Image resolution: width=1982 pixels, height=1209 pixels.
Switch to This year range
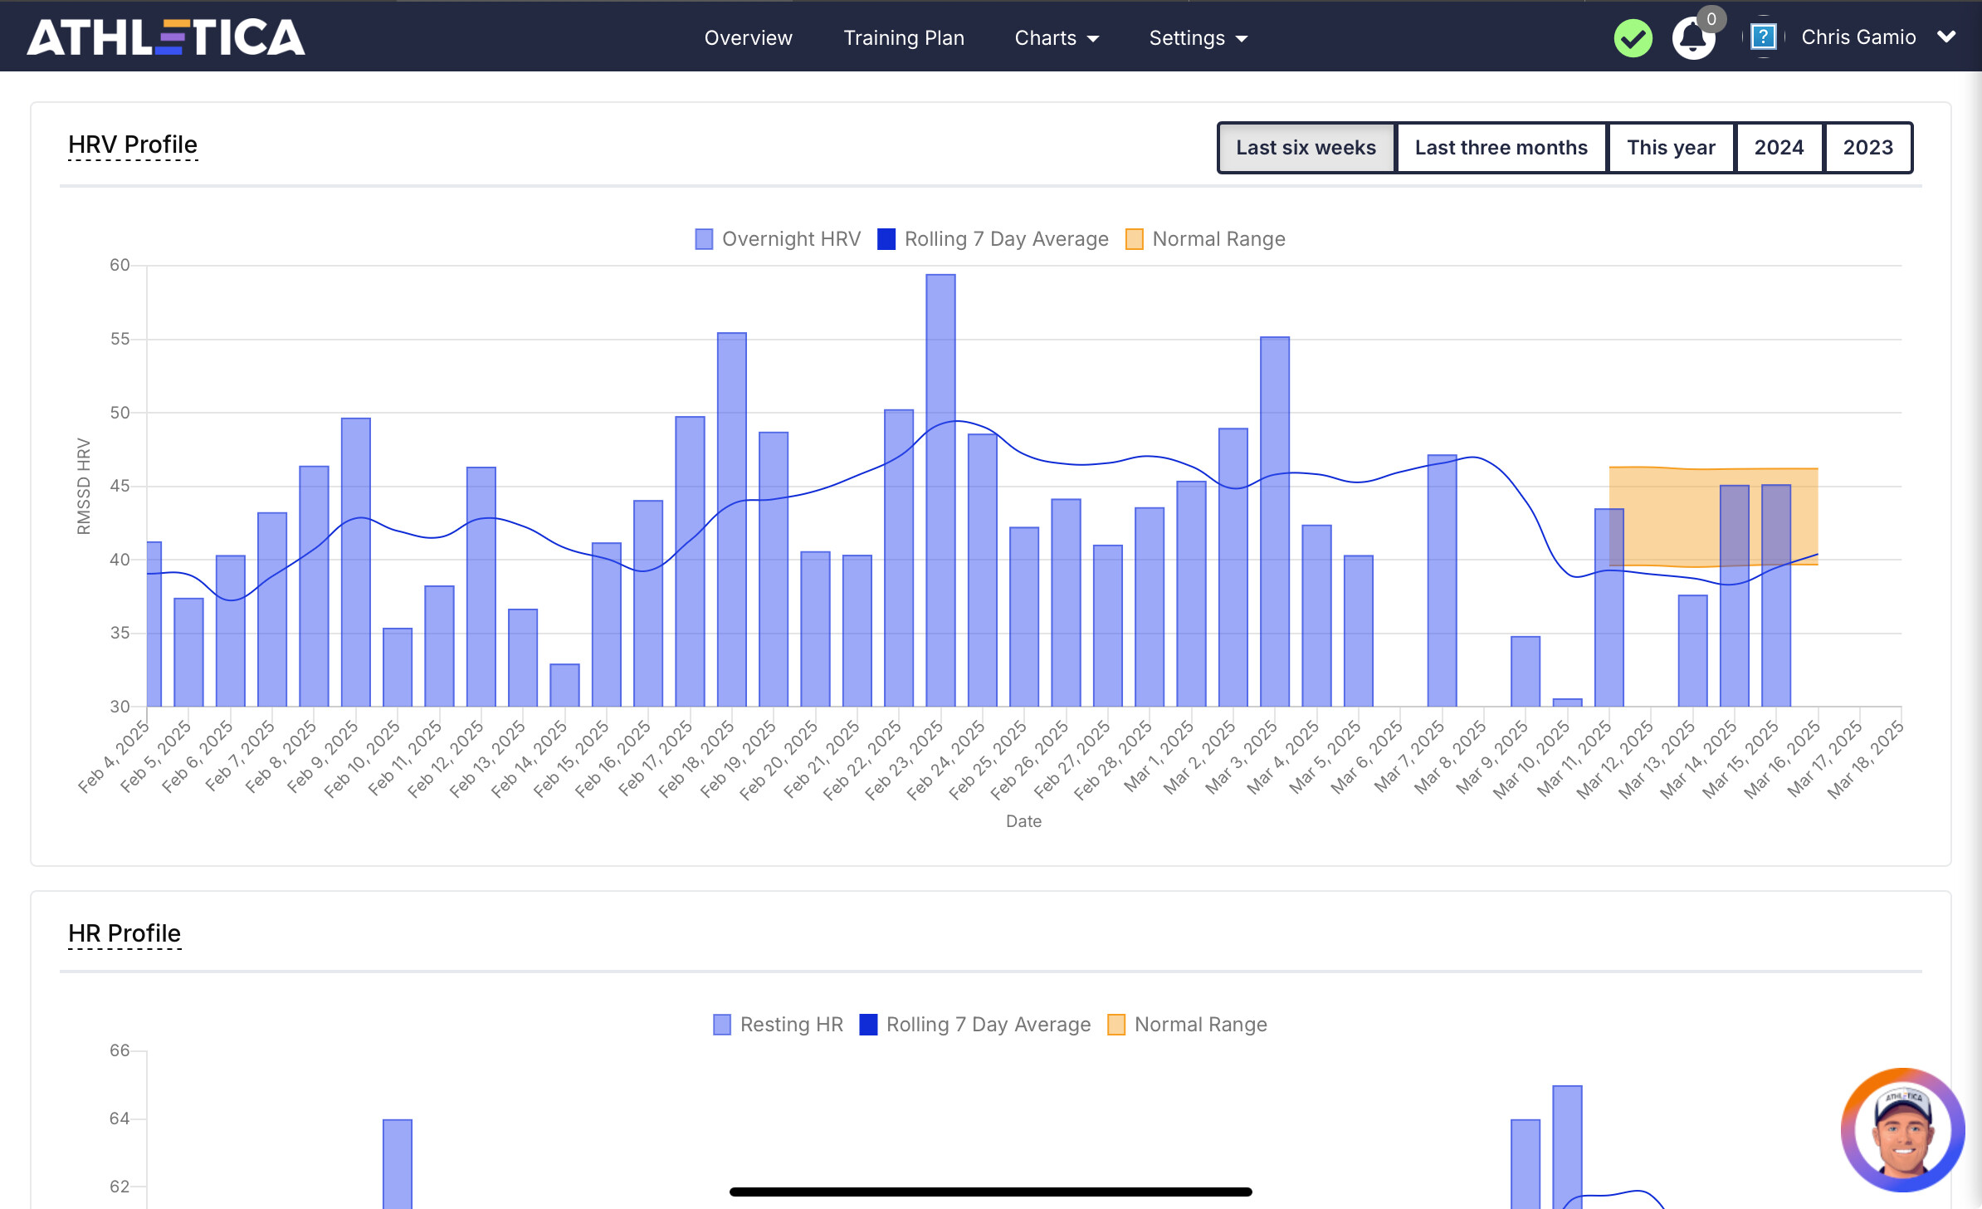[1671, 148]
